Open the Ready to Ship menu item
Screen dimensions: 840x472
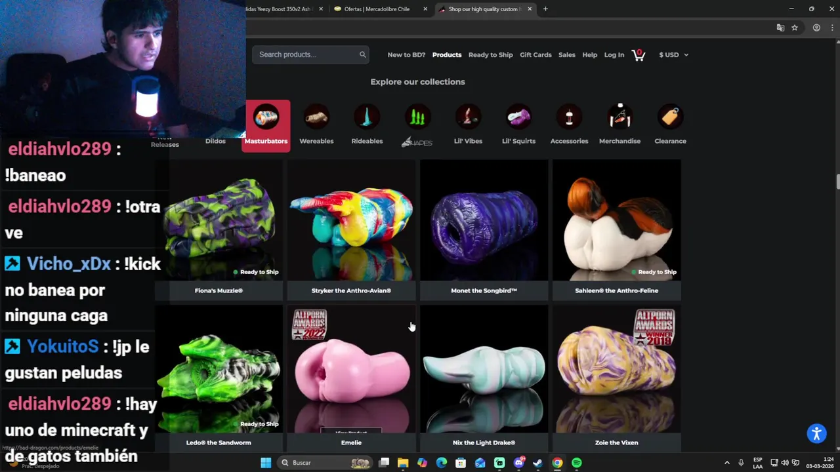tap(490, 55)
